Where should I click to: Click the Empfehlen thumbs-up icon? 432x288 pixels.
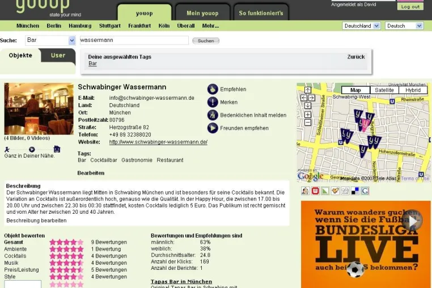click(213, 90)
